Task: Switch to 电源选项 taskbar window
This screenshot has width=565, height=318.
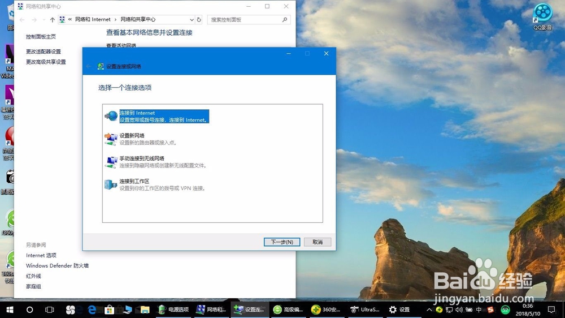Action: (173, 310)
